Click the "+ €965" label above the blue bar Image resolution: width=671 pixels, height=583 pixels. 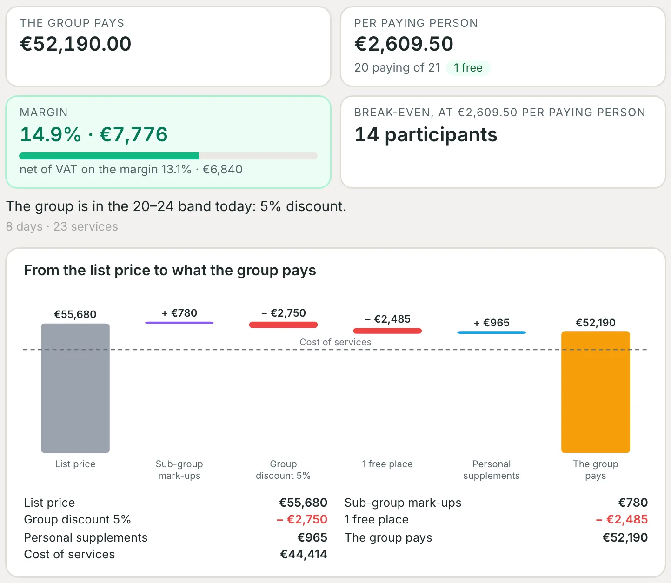pos(492,323)
